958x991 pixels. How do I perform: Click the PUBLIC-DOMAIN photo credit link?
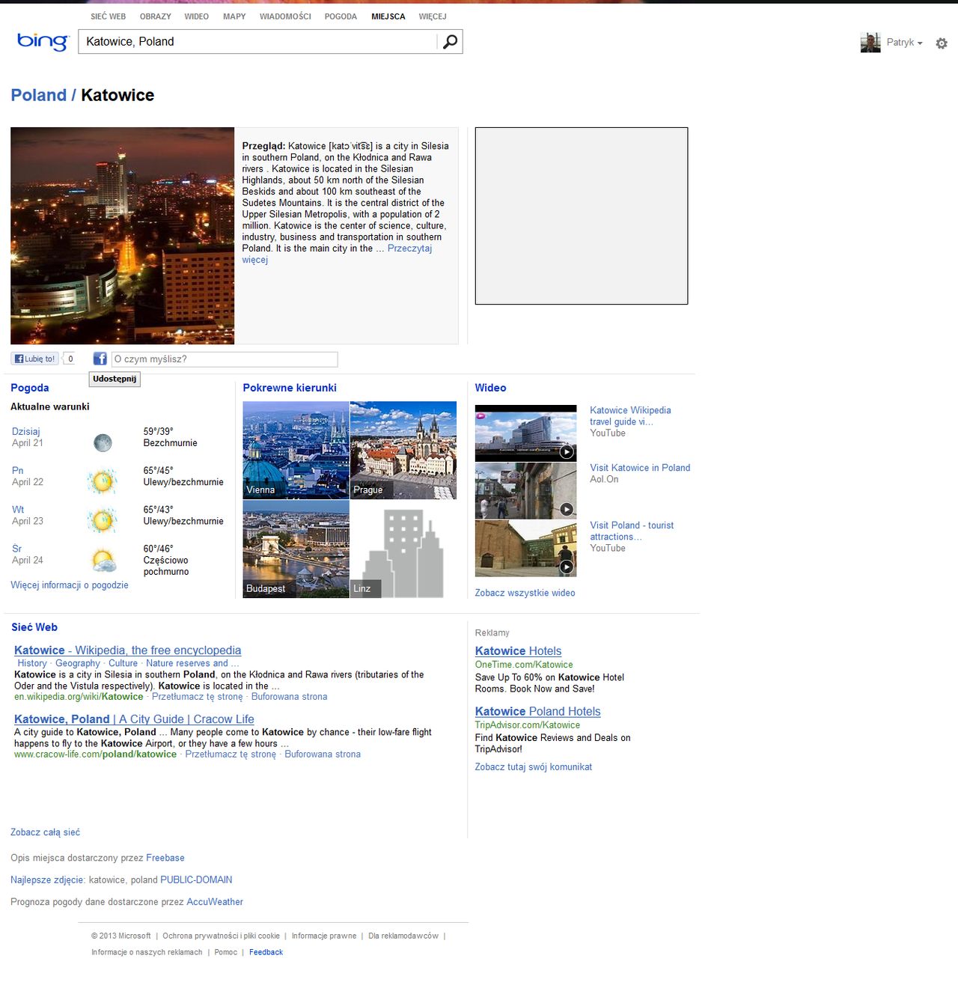click(x=196, y=880)
